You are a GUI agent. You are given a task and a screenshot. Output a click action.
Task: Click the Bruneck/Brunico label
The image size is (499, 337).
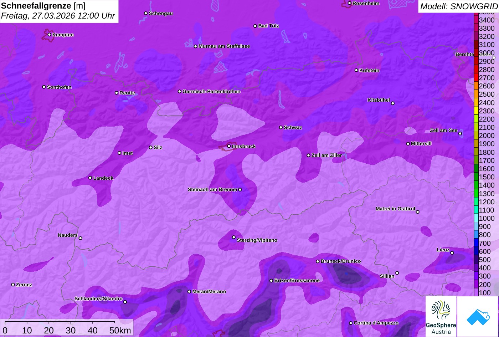coord(341,261)
